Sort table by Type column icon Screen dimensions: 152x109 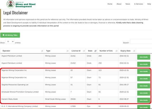pyautogui.click(x=68, y=51)
